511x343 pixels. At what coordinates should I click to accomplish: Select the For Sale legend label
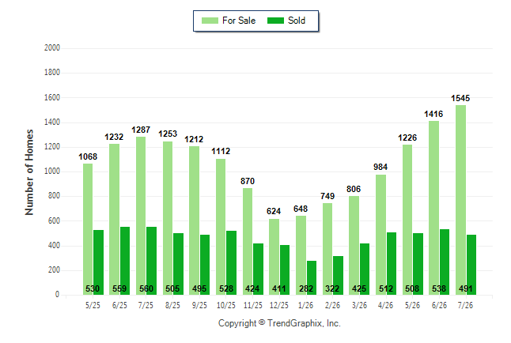point(239,21)
